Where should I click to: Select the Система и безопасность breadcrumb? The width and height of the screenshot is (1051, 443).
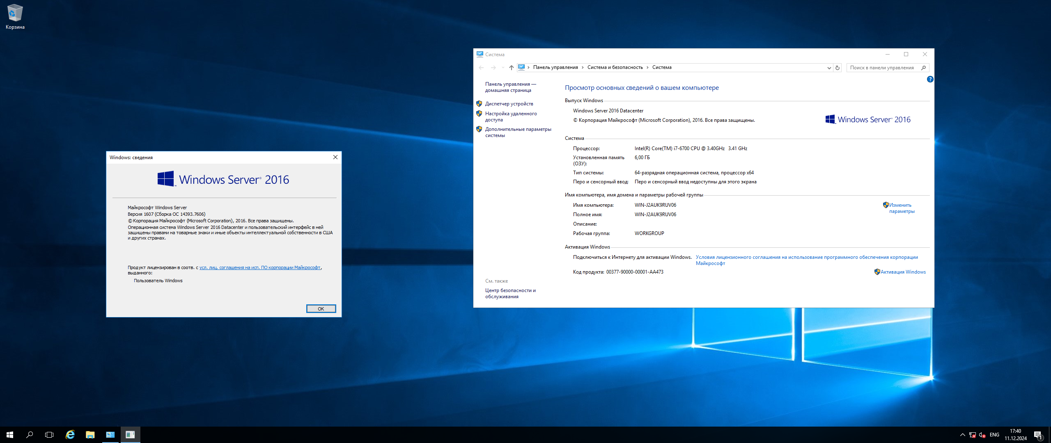point(615,67)
